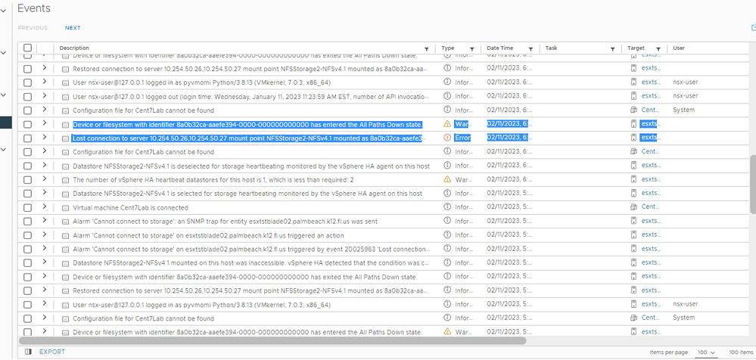
Task: Toggle the select-all checkbox in header
Action: coord(28,48)
